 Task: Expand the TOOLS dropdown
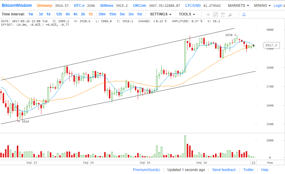[187, 14]
